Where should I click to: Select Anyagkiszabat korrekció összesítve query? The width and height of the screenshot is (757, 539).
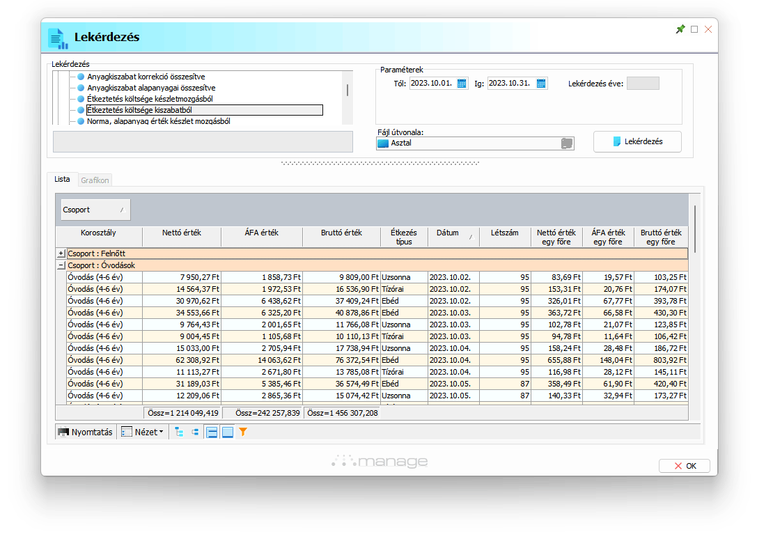pyautogui.click(x=146, y=77)
